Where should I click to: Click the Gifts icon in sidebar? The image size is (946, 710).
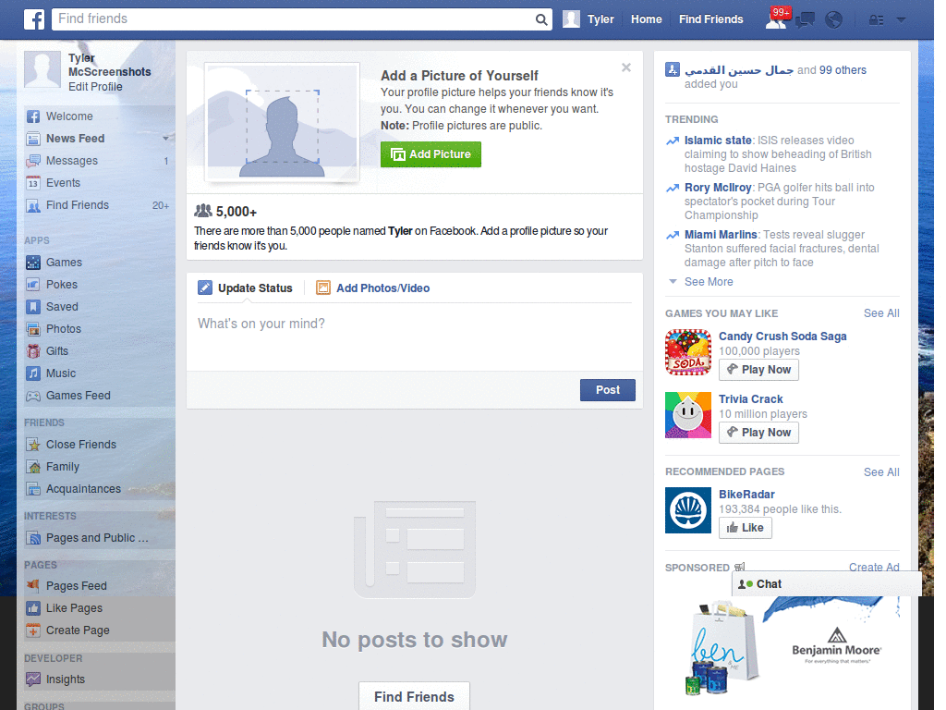click(33, 351)
